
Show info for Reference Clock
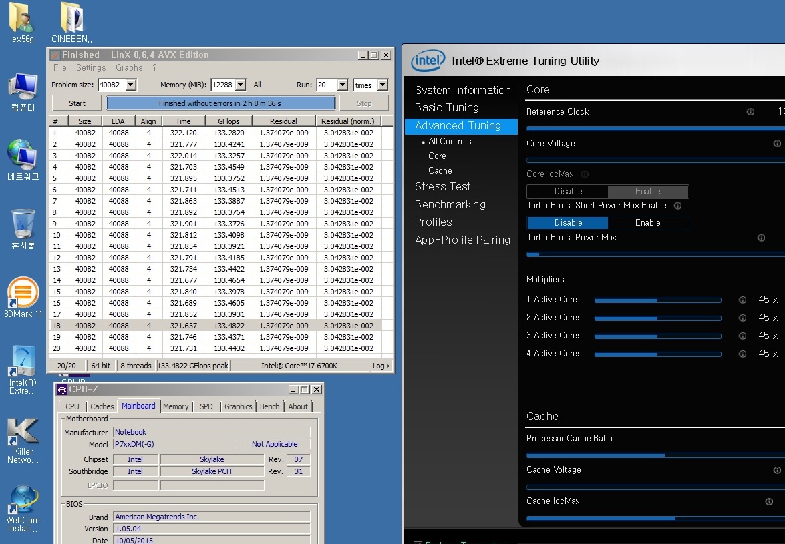pos(750,112)
